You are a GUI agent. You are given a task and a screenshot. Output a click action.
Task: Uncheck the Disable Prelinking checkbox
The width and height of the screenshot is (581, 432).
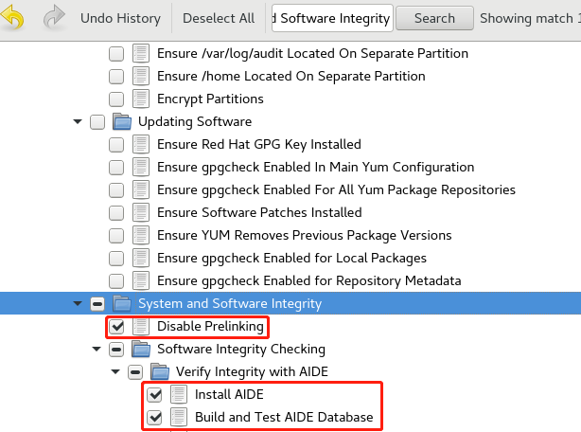click(116, 326)
